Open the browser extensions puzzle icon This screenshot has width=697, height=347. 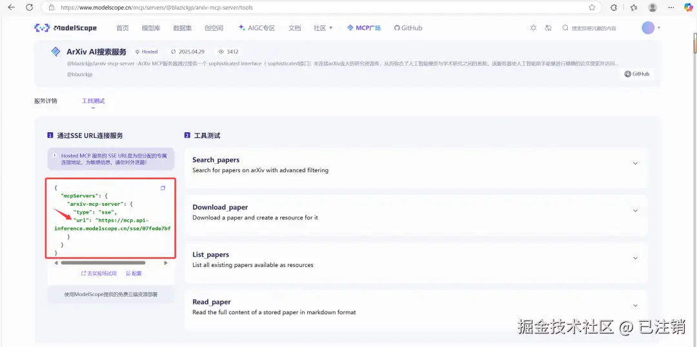pos(614,8)
